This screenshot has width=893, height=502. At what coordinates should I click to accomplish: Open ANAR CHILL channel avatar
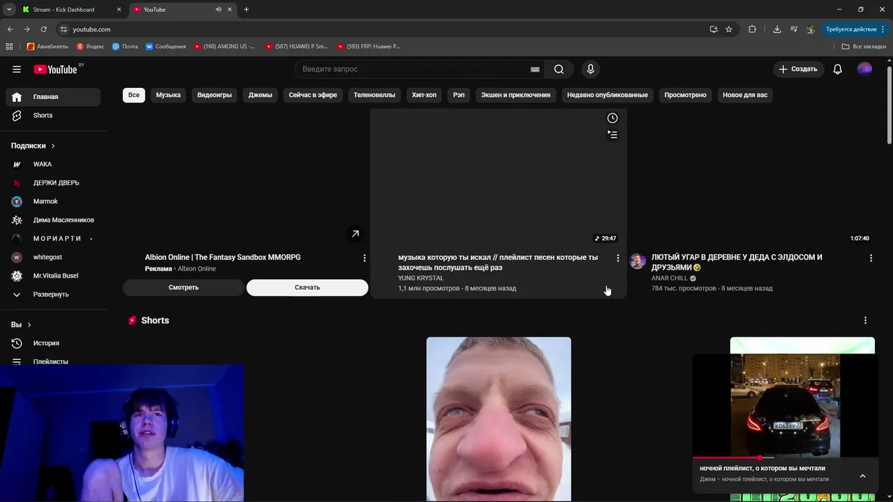point(638,261)
